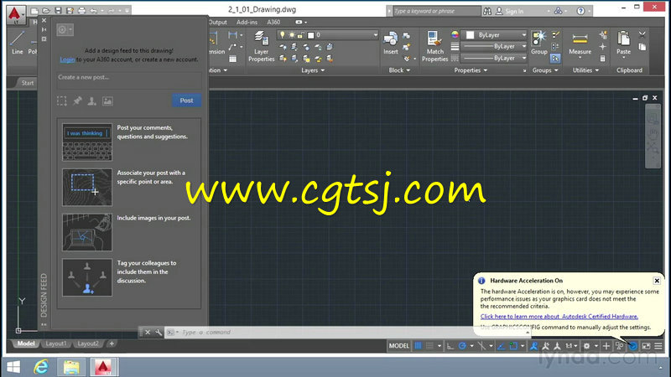Open Internet Explorer from the taskbar
The height and width of the screenshot is (377, 671).
[41, 367]
